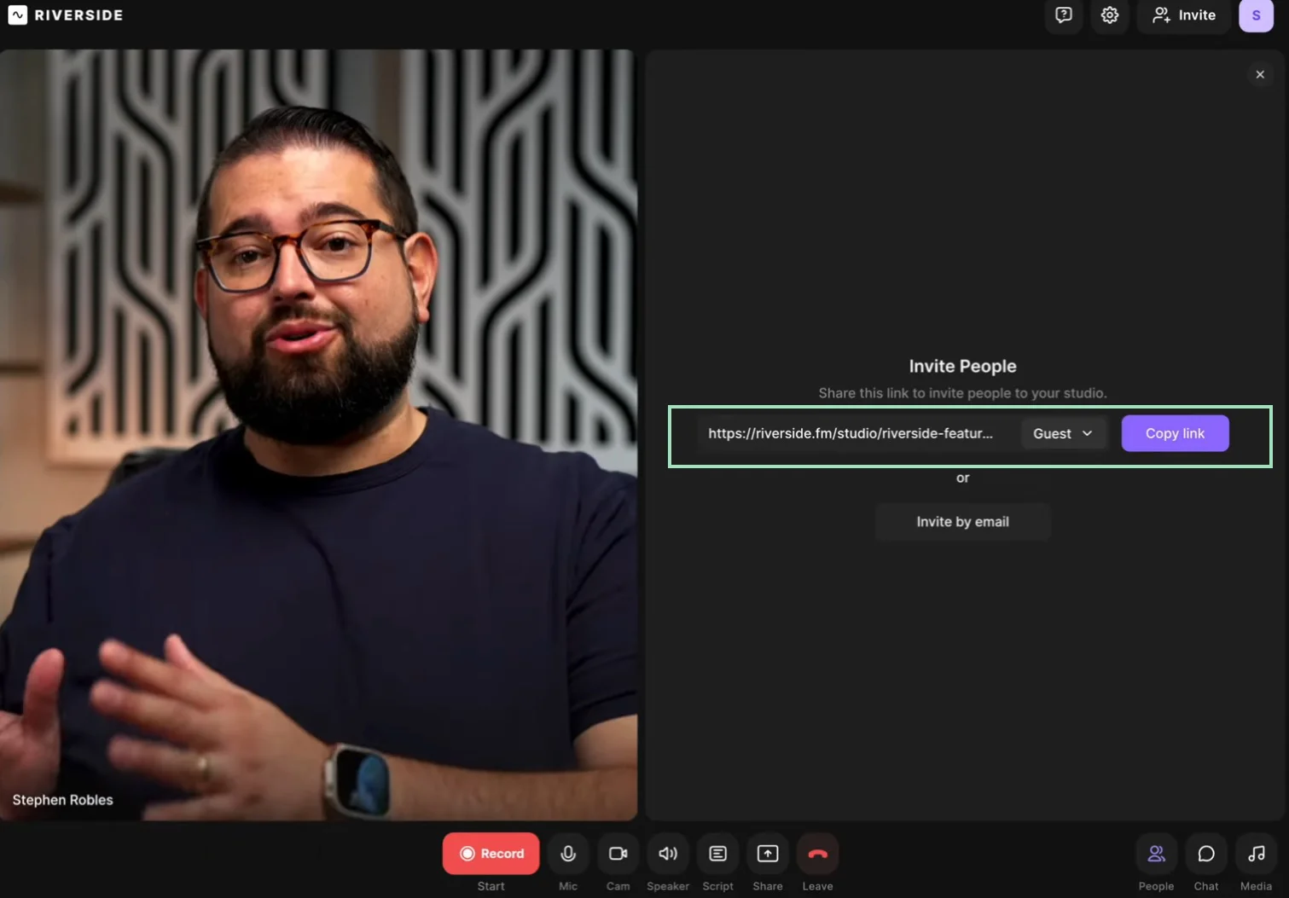1289x898 pixels.
Task: Open the Chat panel
Action: tap(1205, 853)
